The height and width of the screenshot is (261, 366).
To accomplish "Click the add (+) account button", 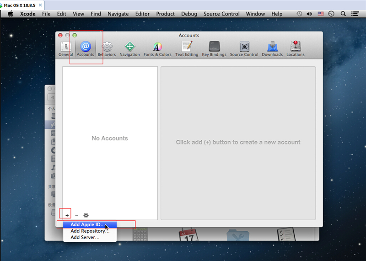I will click(67, 215).
